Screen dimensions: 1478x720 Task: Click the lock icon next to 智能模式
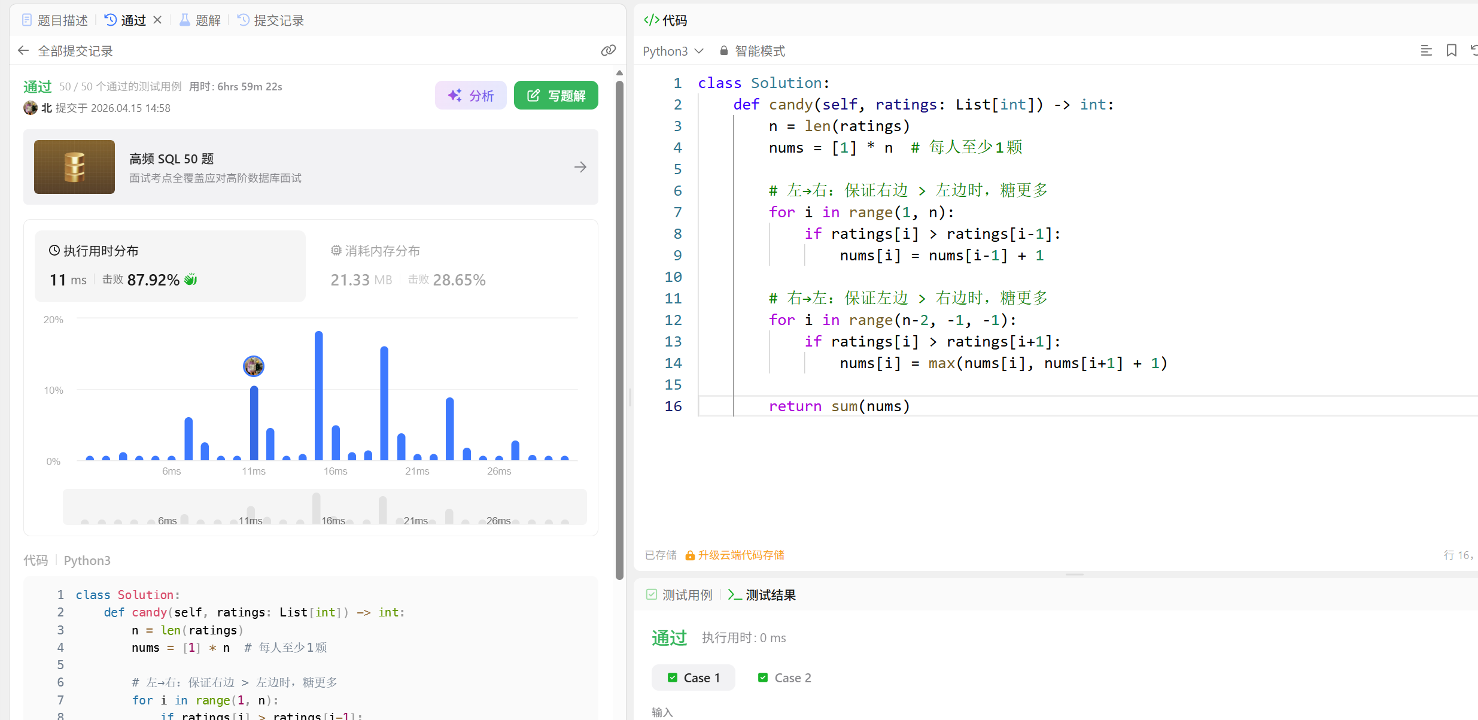(x=723, y=51)
